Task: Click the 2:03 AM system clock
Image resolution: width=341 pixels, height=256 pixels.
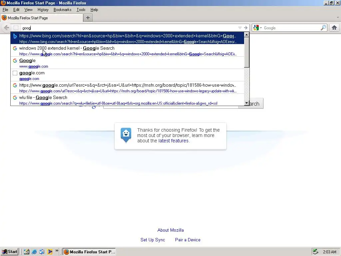Action: pos(329,252)
